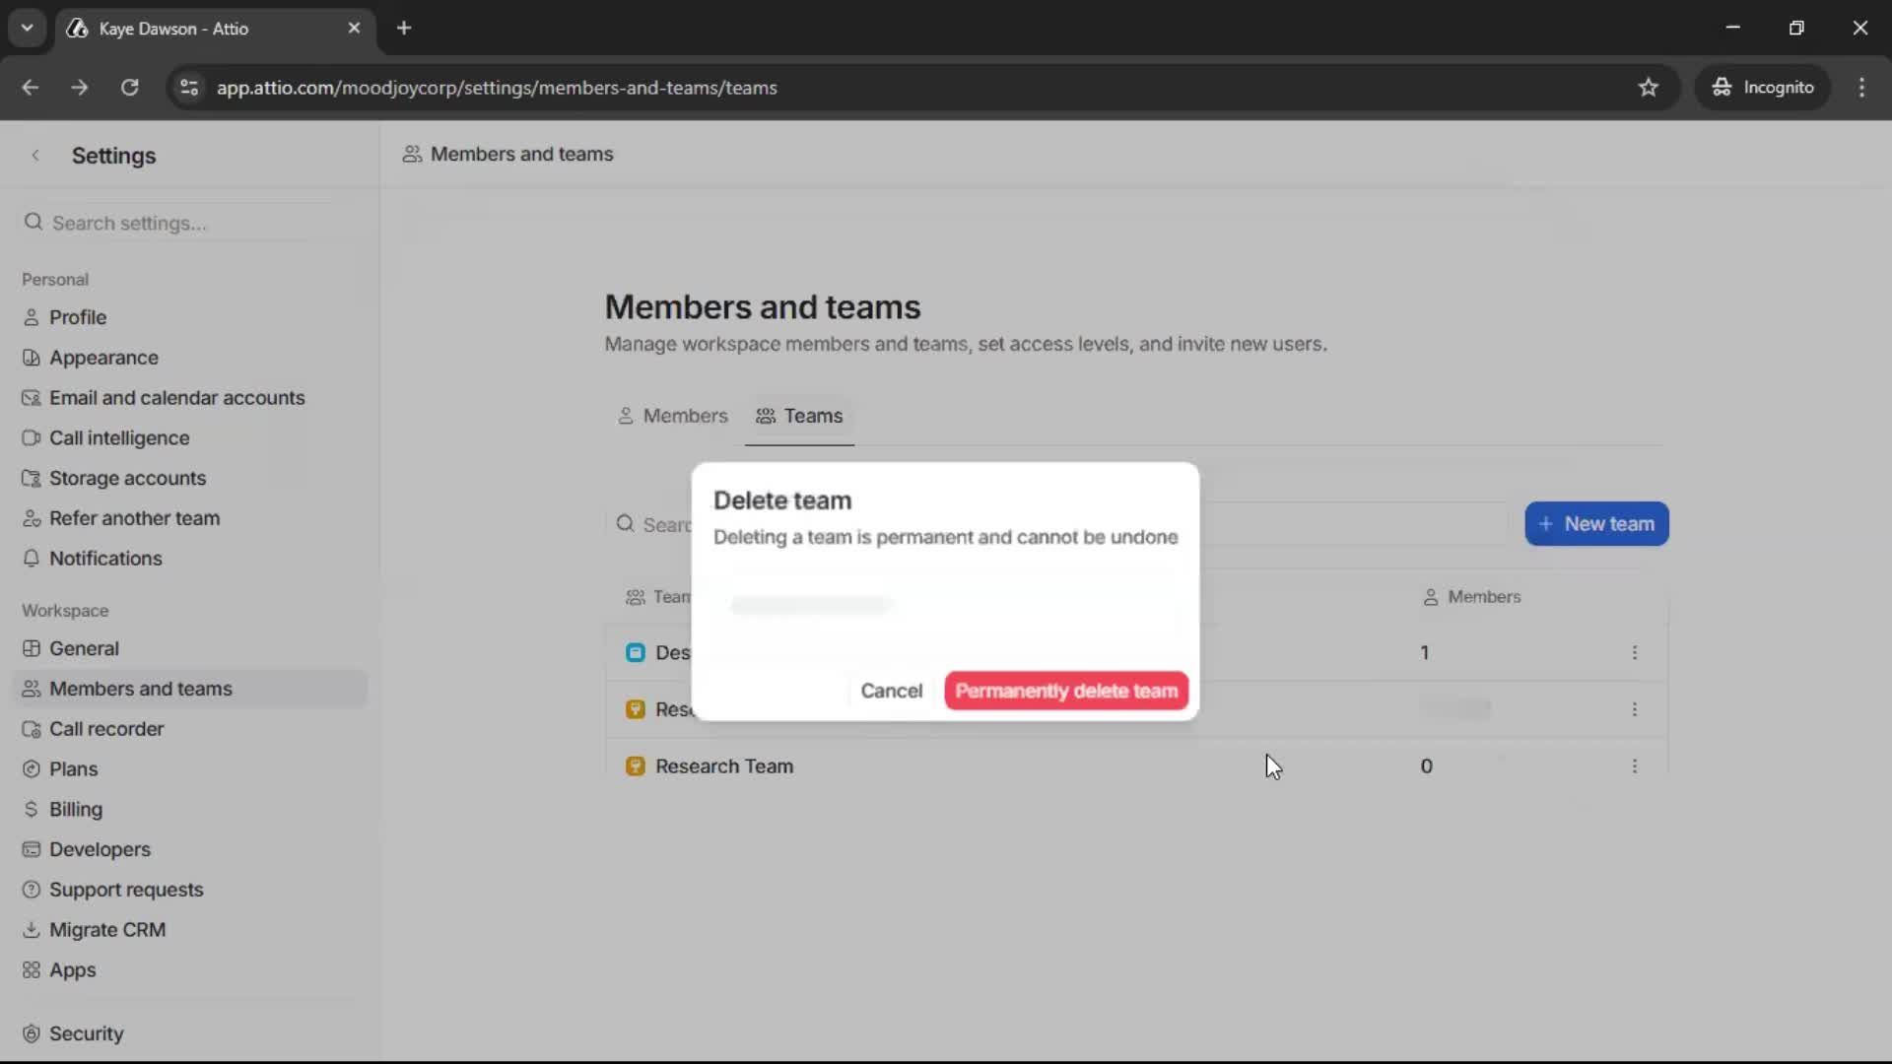Collapse Settings using the back chevron
The width and height of the screenshot is (1892, 1064).
click(35, 155)
